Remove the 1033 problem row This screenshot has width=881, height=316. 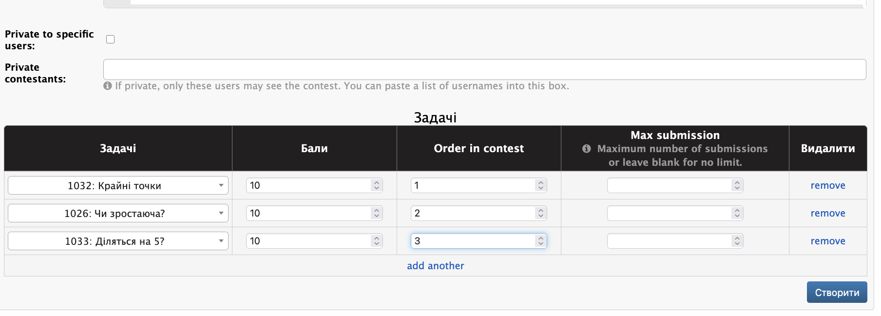pyautogui.click(x=828, y=241)
